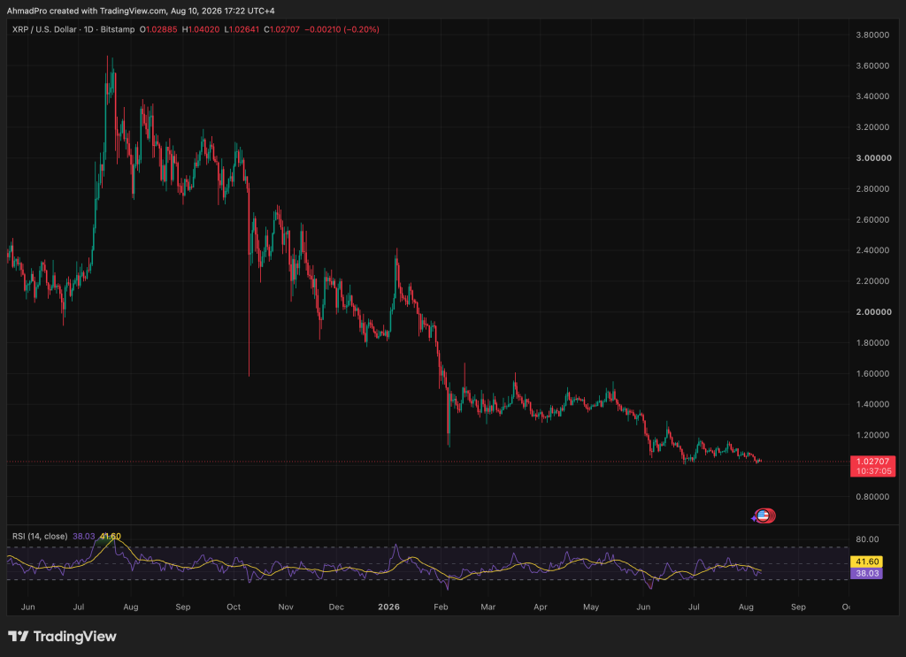
Task: Click the 2.80000 price axis label
Action: coord(872,188)
